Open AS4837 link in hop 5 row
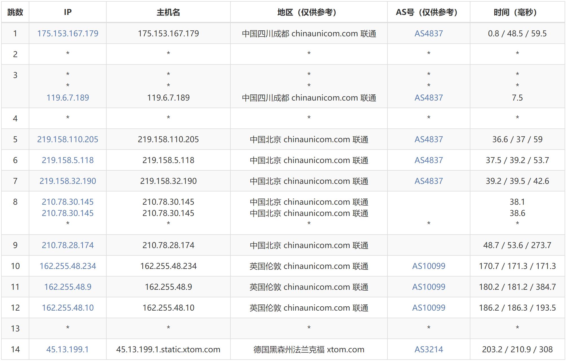 [x=429, y=139]
